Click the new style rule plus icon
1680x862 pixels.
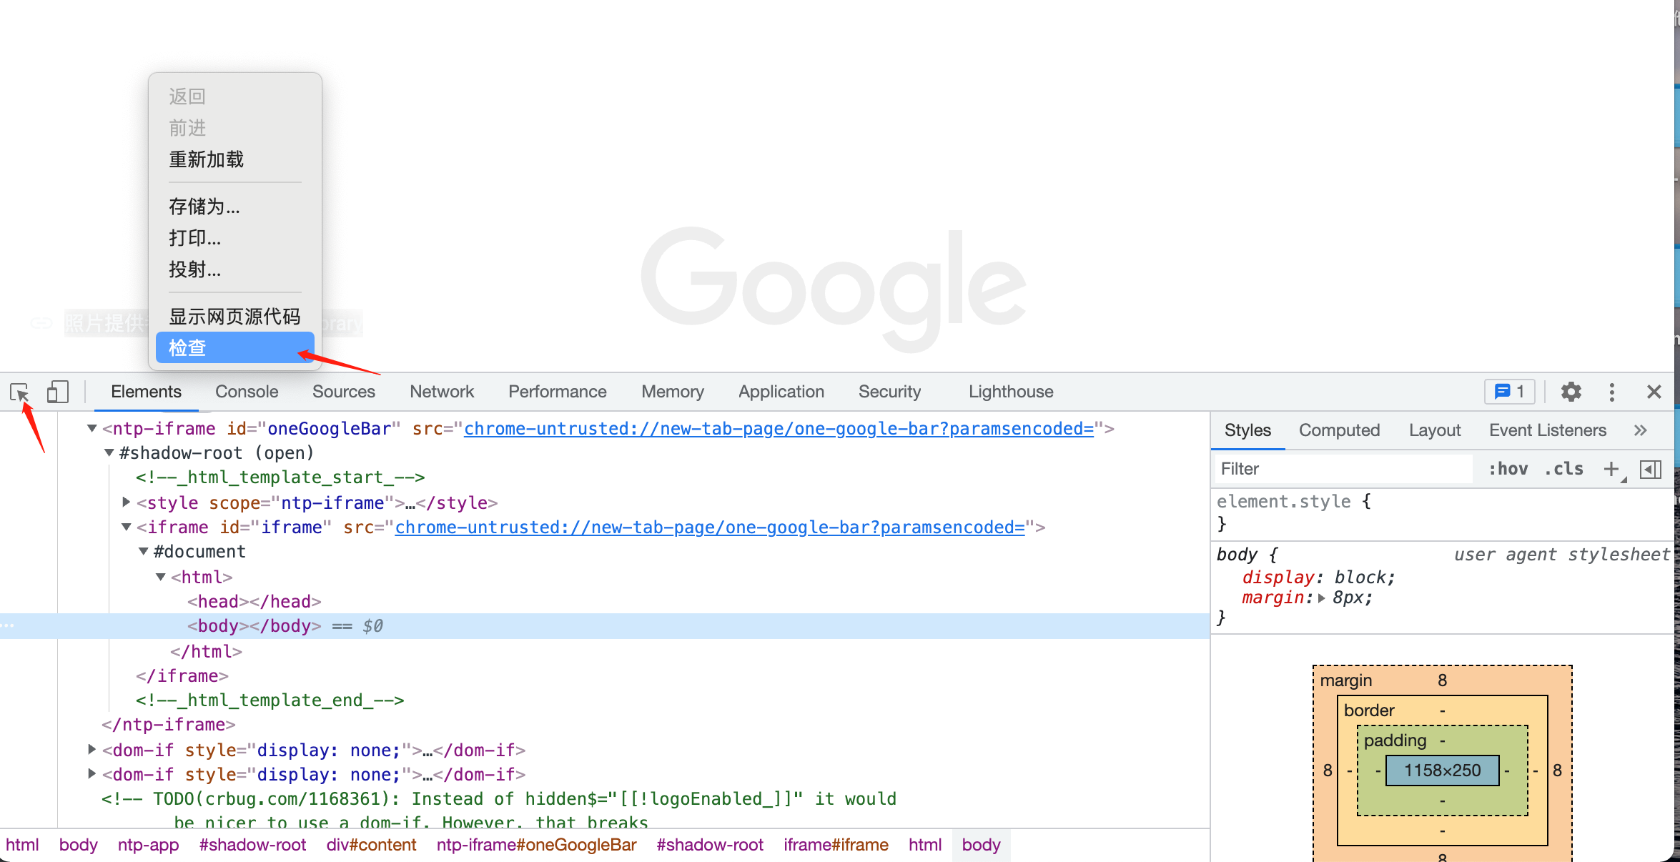1611,469
